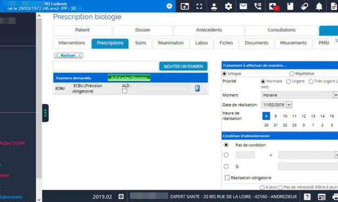The height and width of the screenshot is (202, 338).
Task: Switch to the PMSI tab
Action: tap(323, 43)
